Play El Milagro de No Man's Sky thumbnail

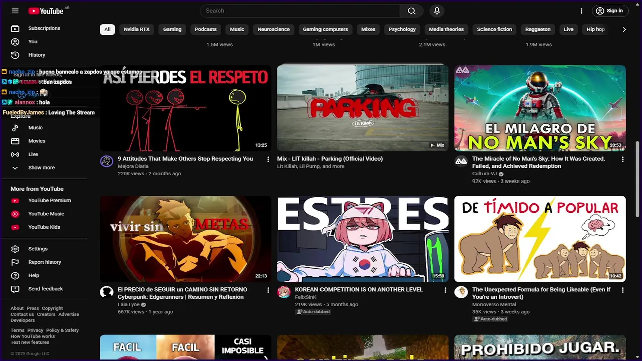(540, 108)
